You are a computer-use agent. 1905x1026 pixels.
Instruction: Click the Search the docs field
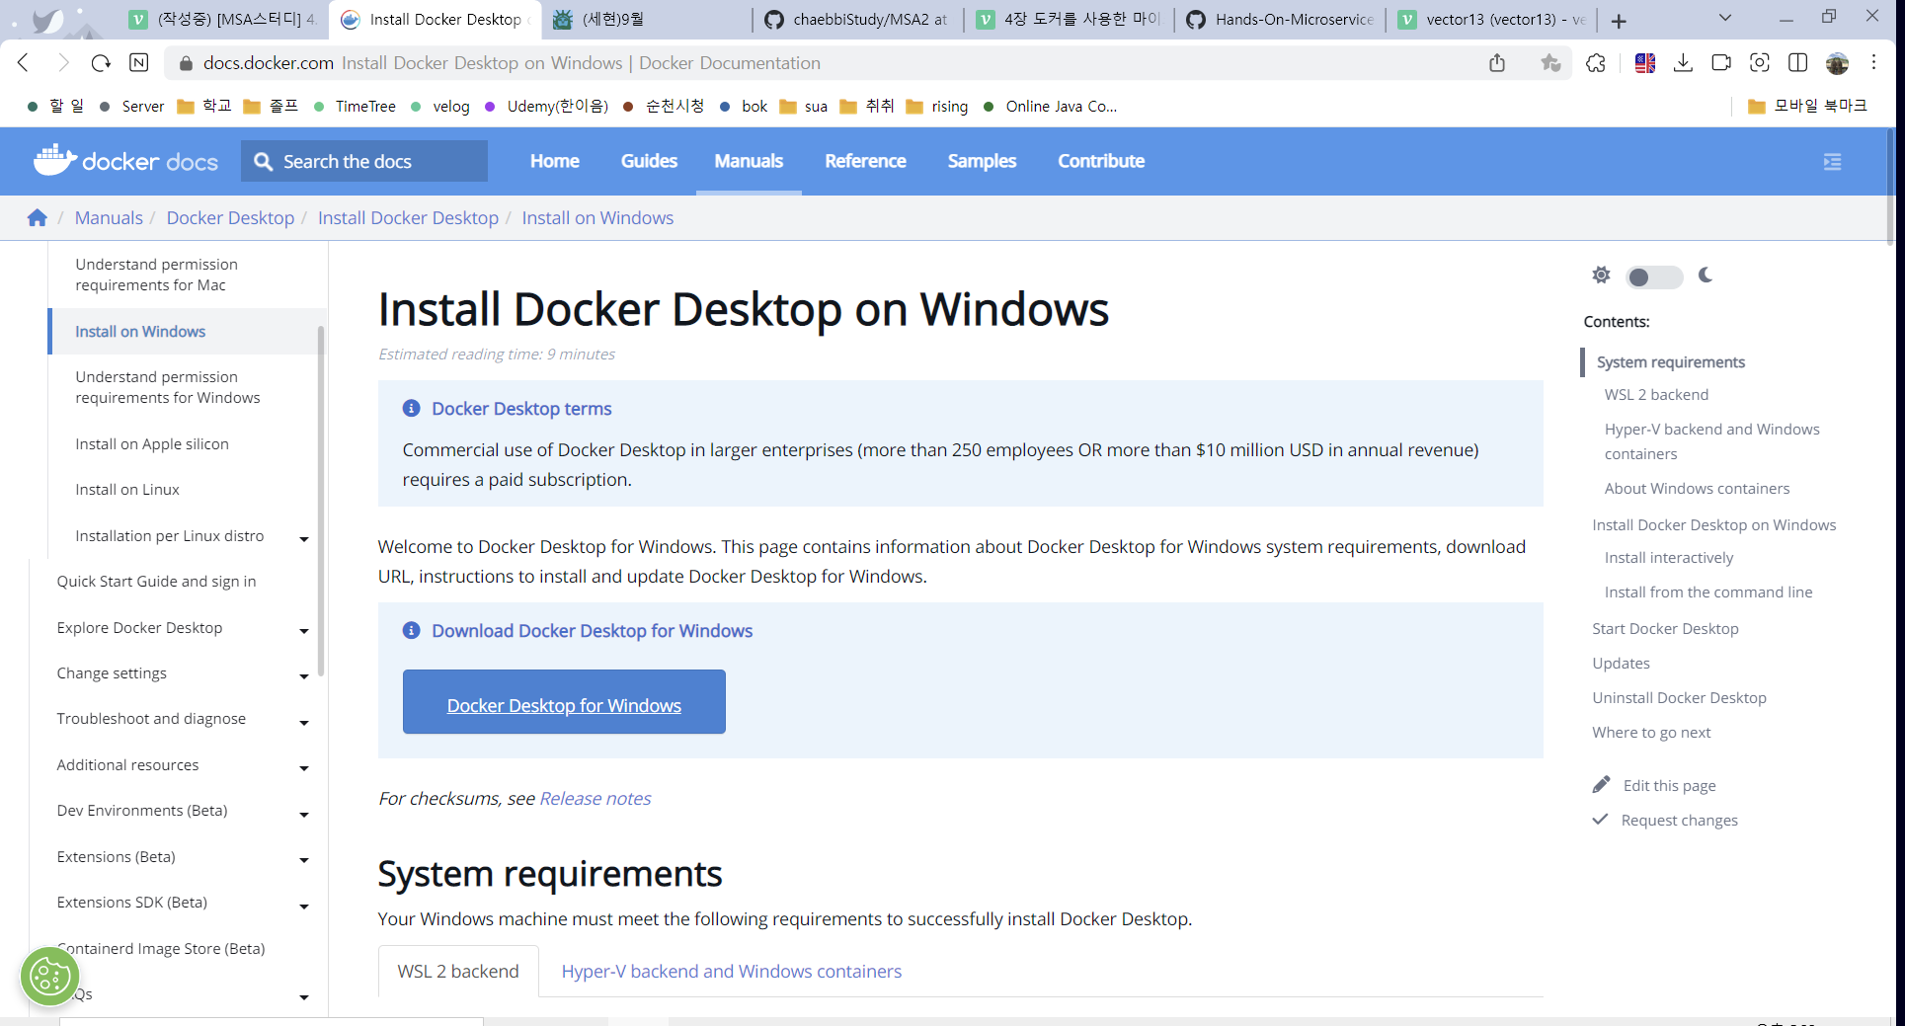click(x=364, y=161)
